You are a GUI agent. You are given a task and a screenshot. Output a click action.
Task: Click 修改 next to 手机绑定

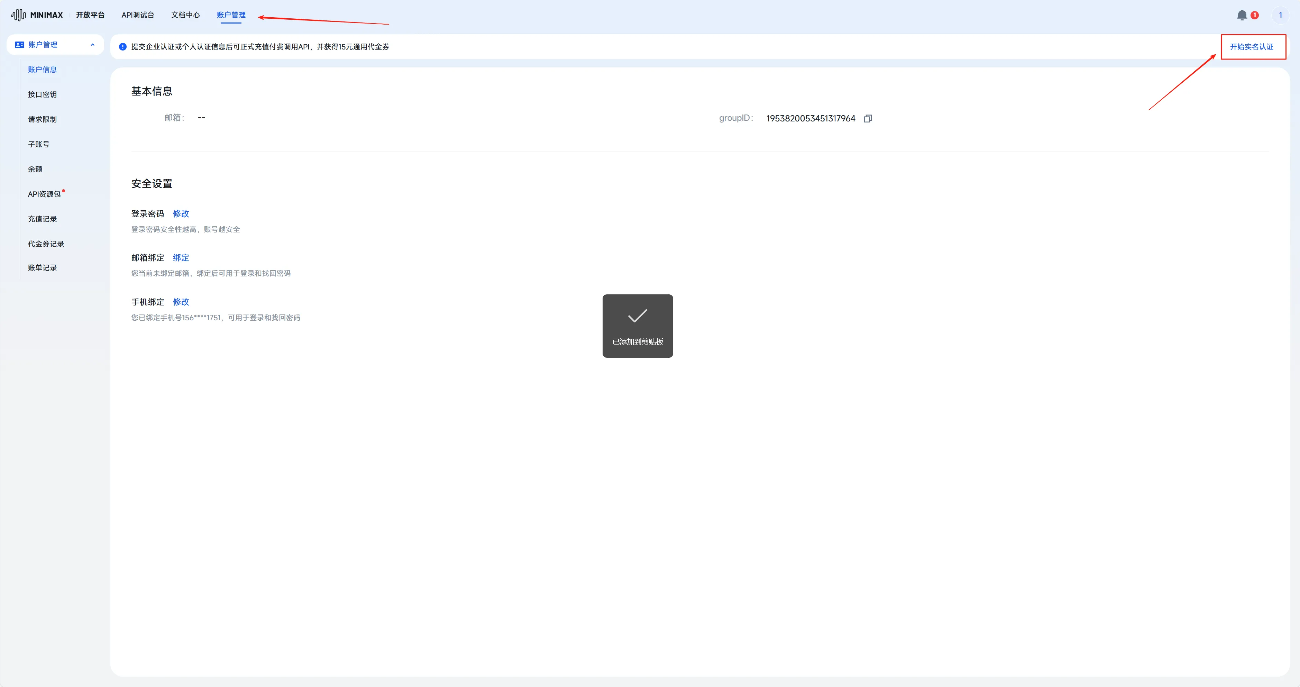point(181,302)
